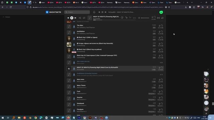Download the track The Alien
Image resolution: width=214 pixels, height=120 pixels.
coord(74,26)
